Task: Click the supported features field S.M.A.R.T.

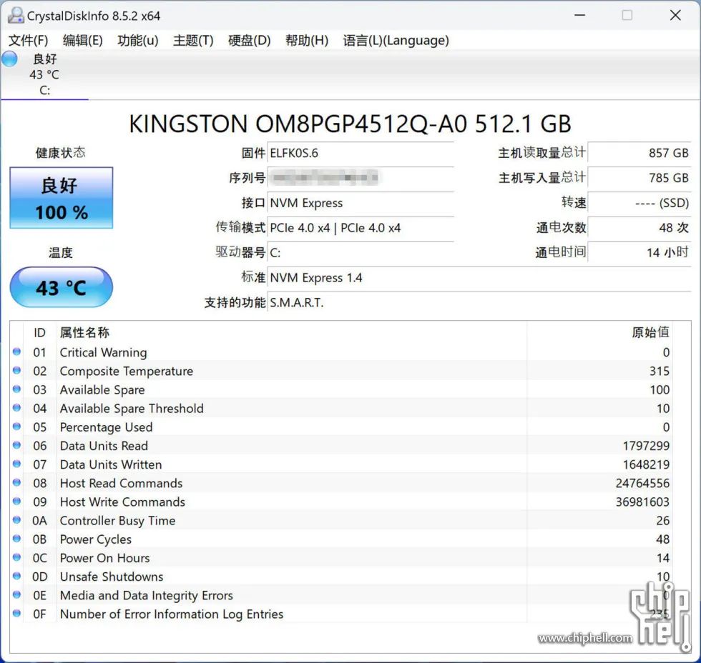Action: [x=479, y=303]
